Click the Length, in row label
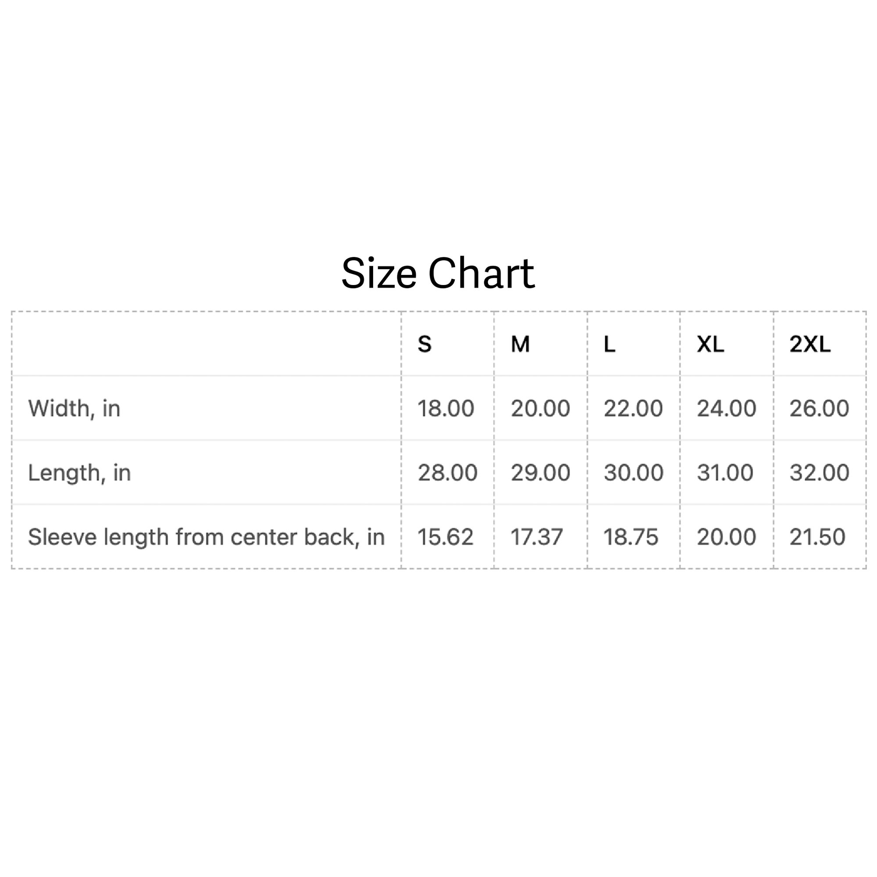 (79, 473)
